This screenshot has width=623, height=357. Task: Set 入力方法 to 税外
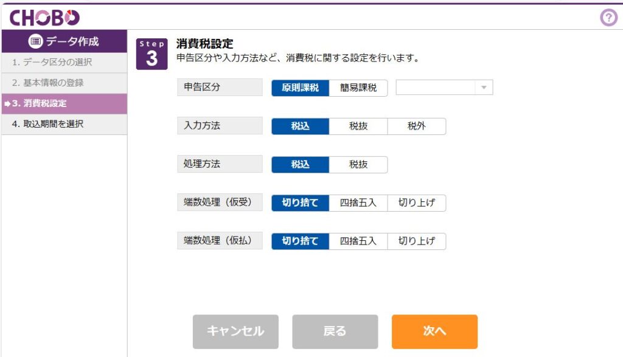(x=417, y=127)
